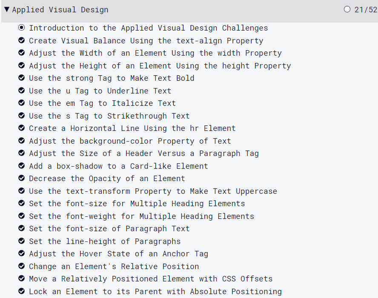Click checkmark beside text-align Property challenge
378x298 pixels.
click(x=22, y=41)
